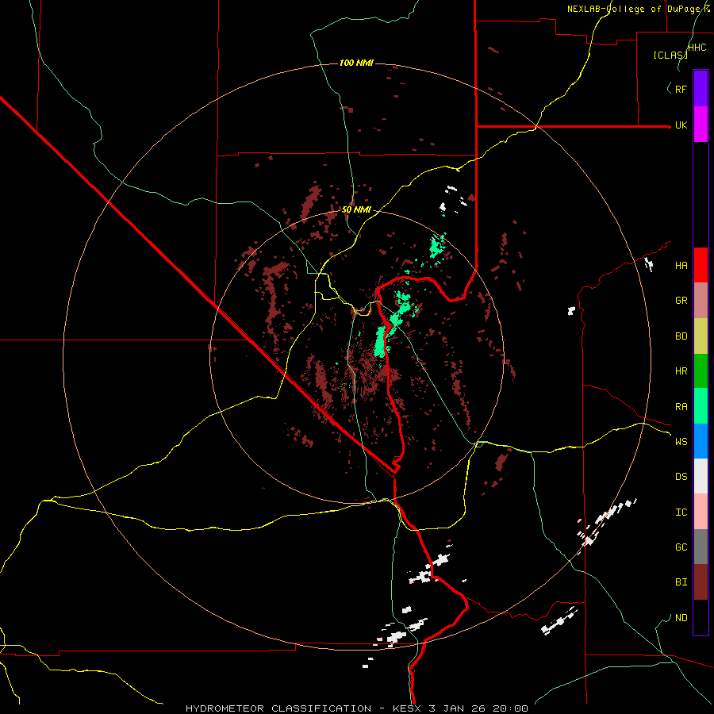Click the HYDROMETEOR CLASSIFICATION KESX title caption

357,708
